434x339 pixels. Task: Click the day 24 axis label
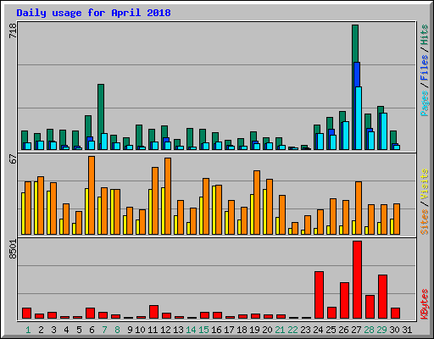pyautogui.click(x=318, y=330)
